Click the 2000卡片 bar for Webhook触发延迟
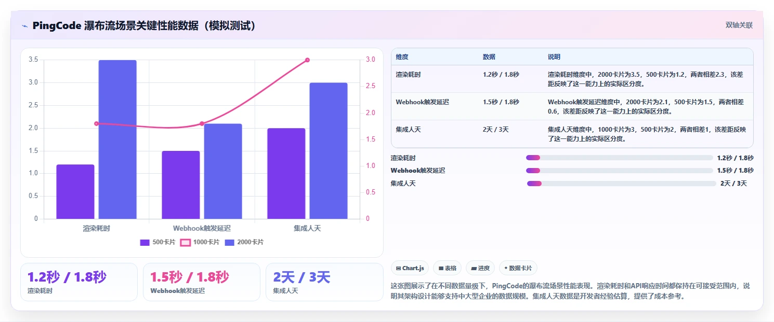 [223, 171]
